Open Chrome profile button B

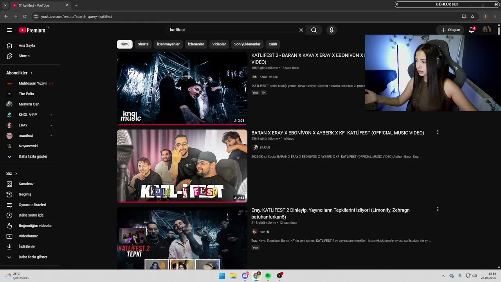pyautogui.click(x=485, y=16)
